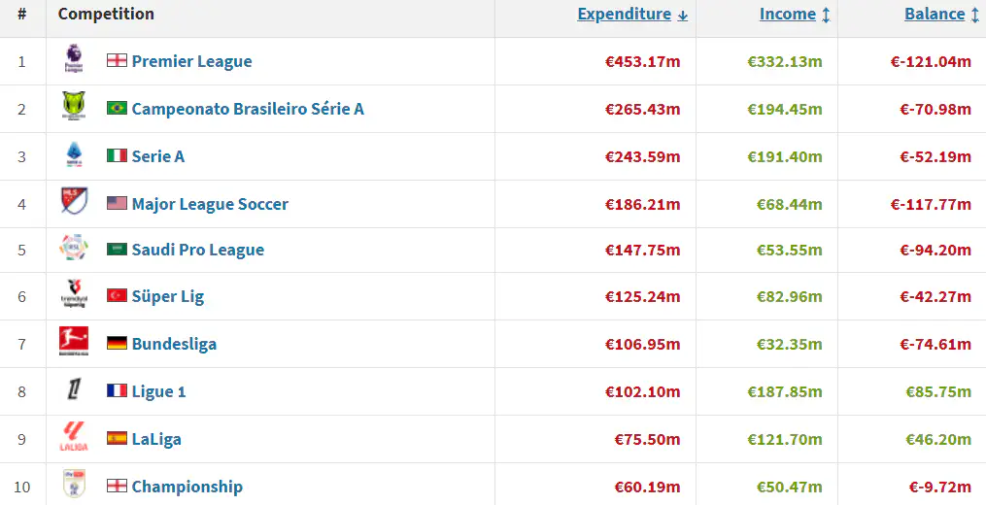
Task: Open the Campeonato Brasileiro Série A link
Action: click(x=248, y=109)
